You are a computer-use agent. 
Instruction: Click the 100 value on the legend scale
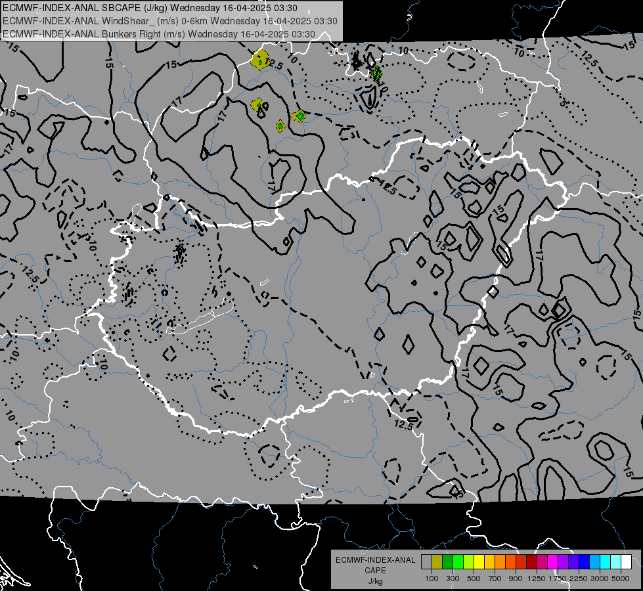click(x=432, y=579)
